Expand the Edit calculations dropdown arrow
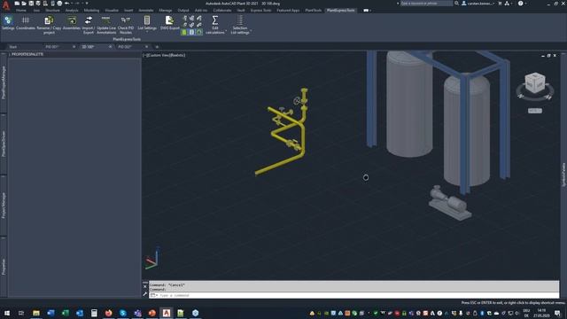Viewport: 567px width, 319px height. (x=226, y=32)
